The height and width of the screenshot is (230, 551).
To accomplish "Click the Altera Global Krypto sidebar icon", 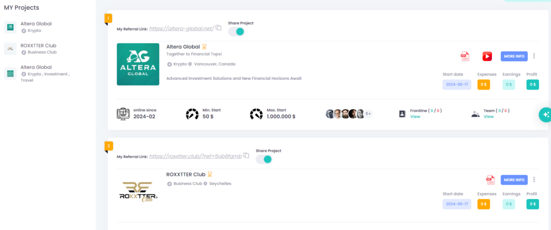I will (x=10, y=27).
